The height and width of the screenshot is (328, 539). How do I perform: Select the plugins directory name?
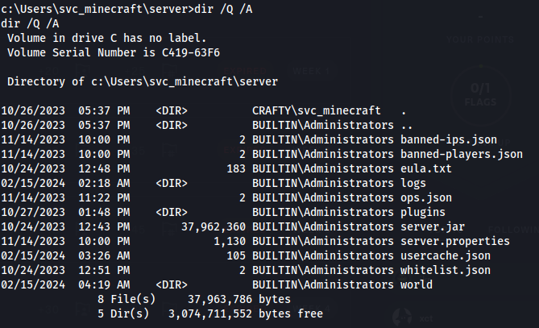pyautogui.click(x=423, y=212)
